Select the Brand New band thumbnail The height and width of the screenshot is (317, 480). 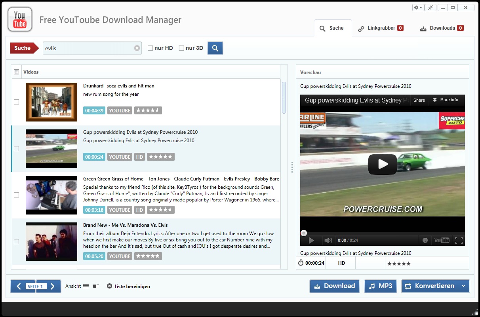[x=51, y=241]
